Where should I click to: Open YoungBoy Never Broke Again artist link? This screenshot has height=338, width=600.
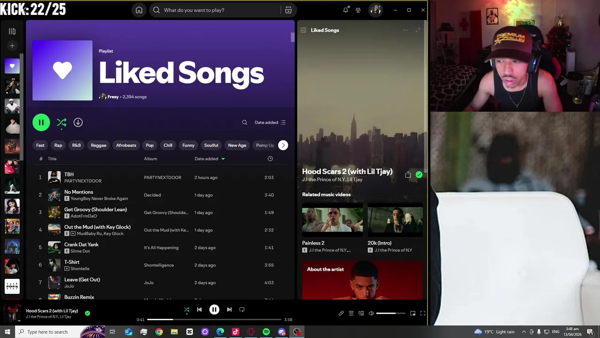coord(99,199)
